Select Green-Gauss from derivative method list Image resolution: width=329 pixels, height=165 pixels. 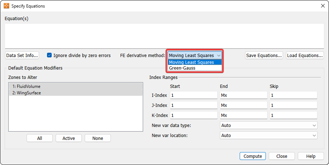pos(182,68)
